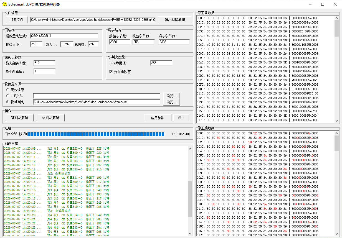Select the 无软信息 radio option

click(7, 90)
